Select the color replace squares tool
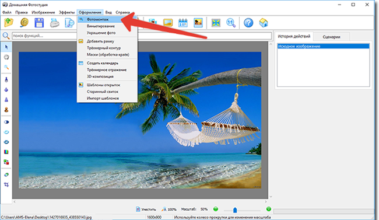The height and width of the screenshot is (220, 379). [6, 162]
